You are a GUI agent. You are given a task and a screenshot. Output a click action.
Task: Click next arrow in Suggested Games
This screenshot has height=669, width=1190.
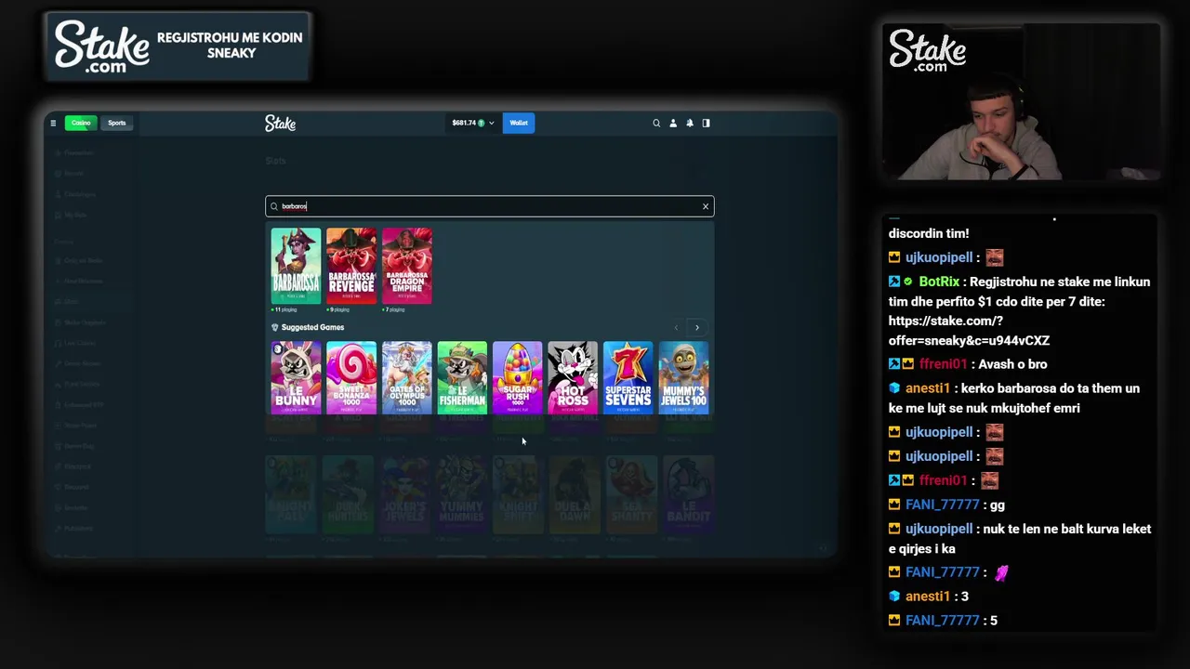tap(697, 327)
